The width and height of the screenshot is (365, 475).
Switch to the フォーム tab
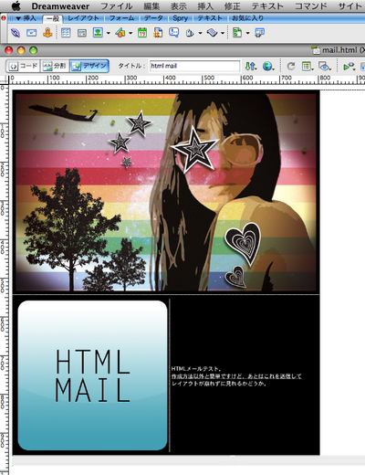[121, 18]
